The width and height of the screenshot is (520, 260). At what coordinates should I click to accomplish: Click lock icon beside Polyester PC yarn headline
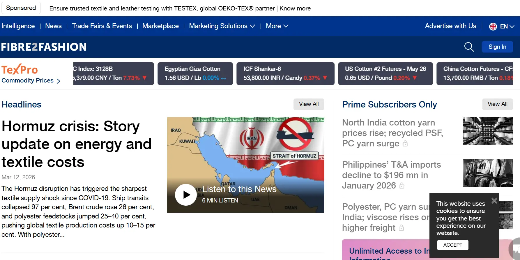tap(401, 228)
